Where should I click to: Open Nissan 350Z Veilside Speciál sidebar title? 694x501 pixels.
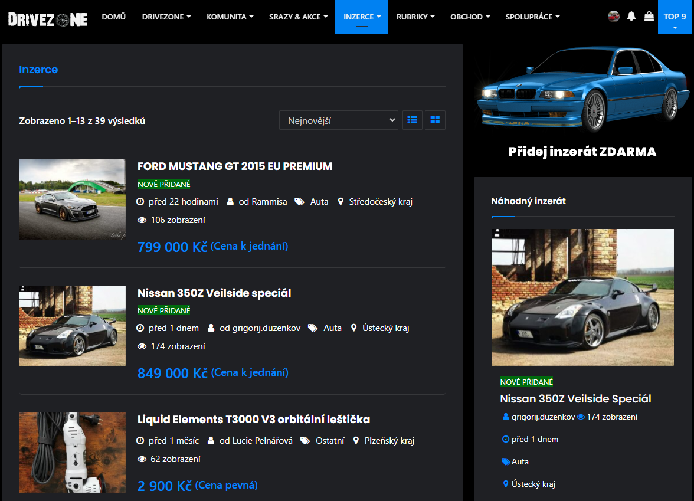pyautogui.click(x=575, y=399)
